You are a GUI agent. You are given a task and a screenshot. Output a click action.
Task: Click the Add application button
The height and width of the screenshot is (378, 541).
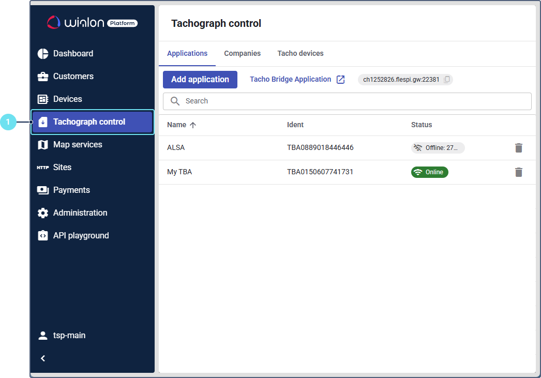click(200, 80)
